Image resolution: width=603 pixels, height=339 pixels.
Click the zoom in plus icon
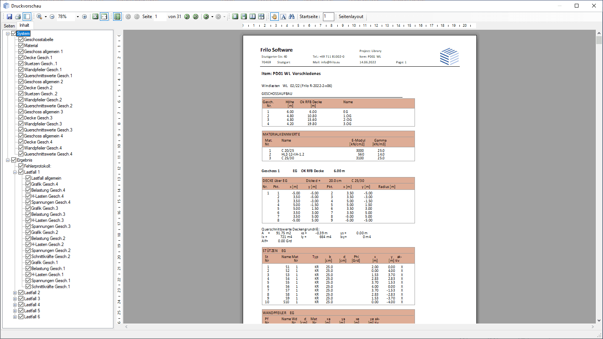84,17
